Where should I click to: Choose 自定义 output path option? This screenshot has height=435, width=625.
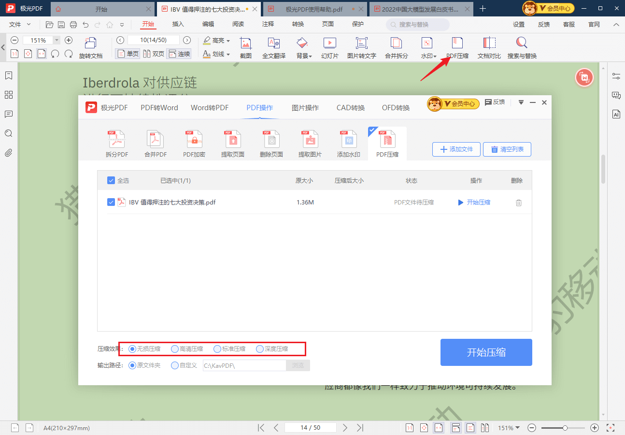point(175,365)
